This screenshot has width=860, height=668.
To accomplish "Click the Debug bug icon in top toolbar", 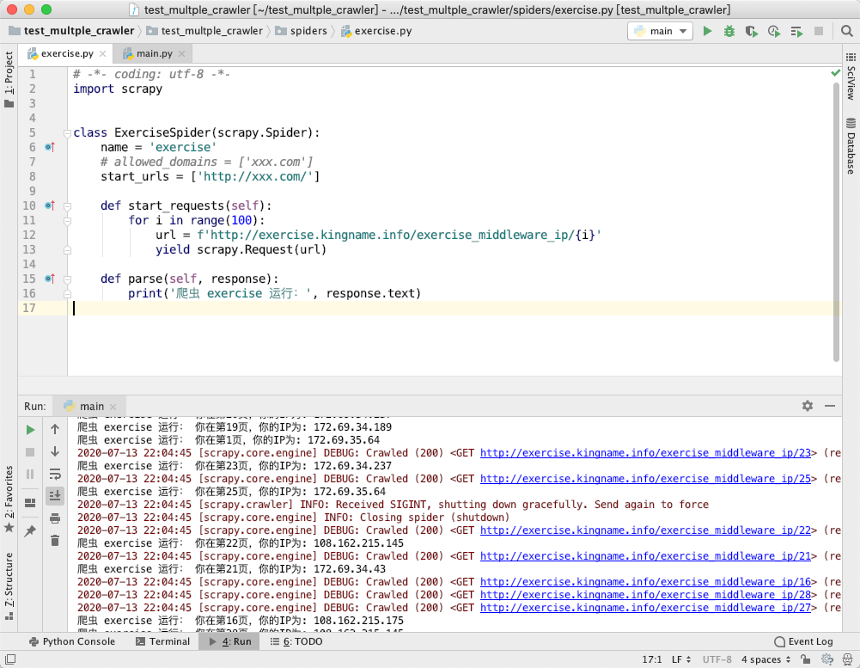I will click(x=729, y=31).
